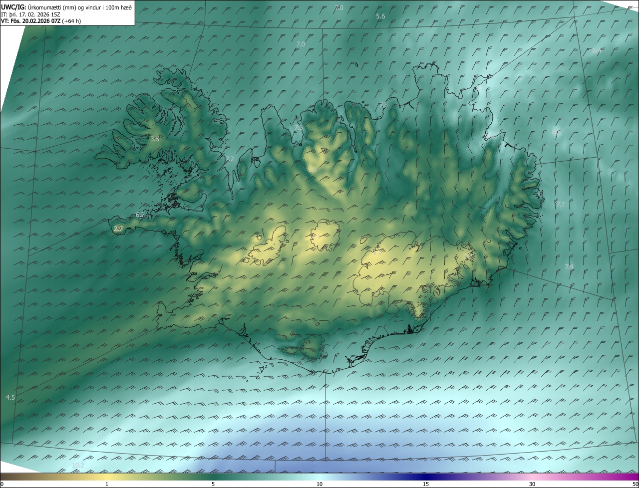
Task: Click the color scale tick label '15'
Action: coord(426,484)
